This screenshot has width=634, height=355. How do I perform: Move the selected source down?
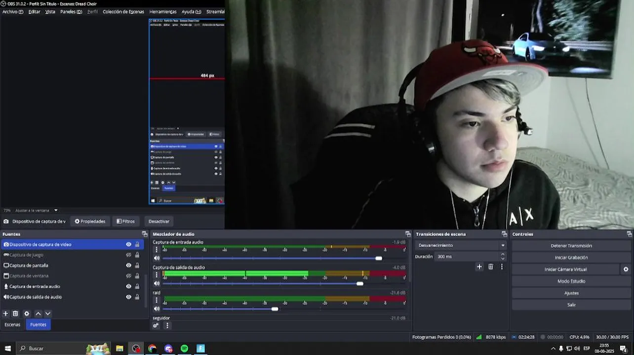(48, 314)
